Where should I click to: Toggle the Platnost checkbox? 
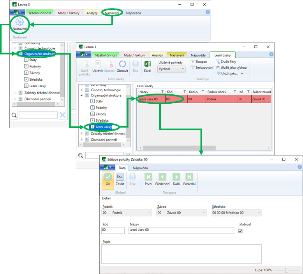click(x=240, y=231)
